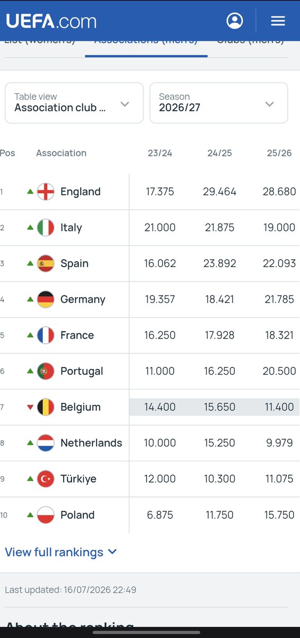Image resolution: width=300 pixels, height=638 pixels.
Task: Open the Spain association link
Action: [x=74, y=264]
